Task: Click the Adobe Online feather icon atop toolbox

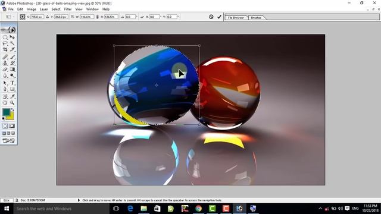Action: (9, 30)
